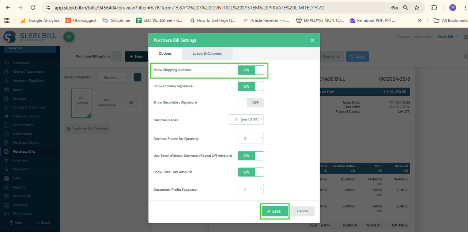The width and height of the screenshot is (468, 232).
Task: Open the Ubersuggest bookmark
Action: tap(81, 20)
